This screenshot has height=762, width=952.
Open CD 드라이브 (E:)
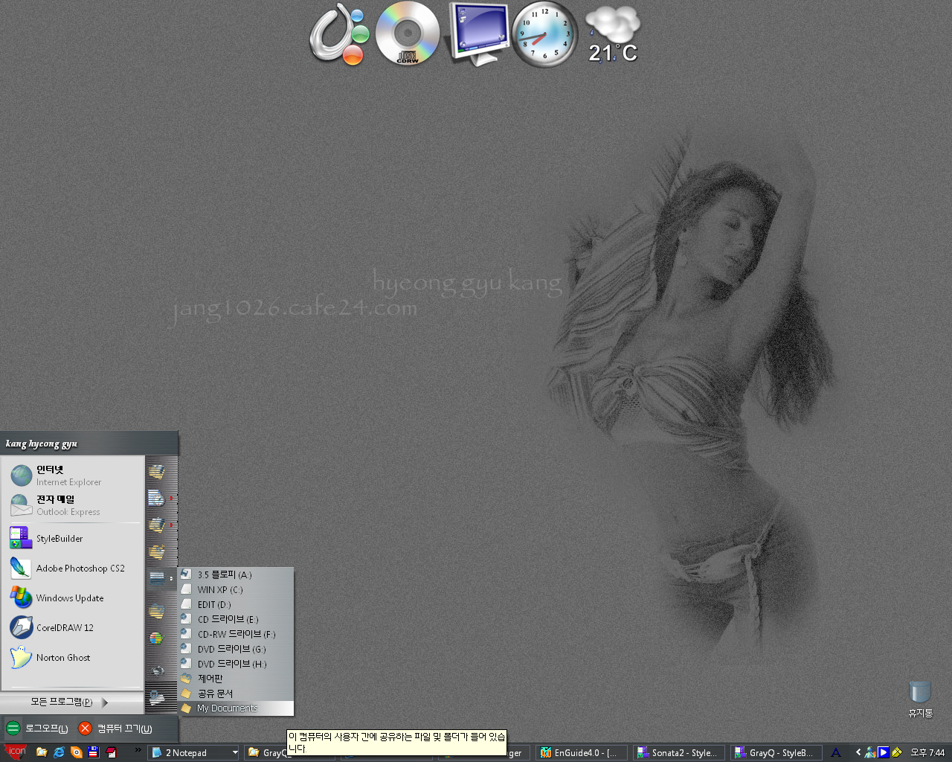point(237,619)
